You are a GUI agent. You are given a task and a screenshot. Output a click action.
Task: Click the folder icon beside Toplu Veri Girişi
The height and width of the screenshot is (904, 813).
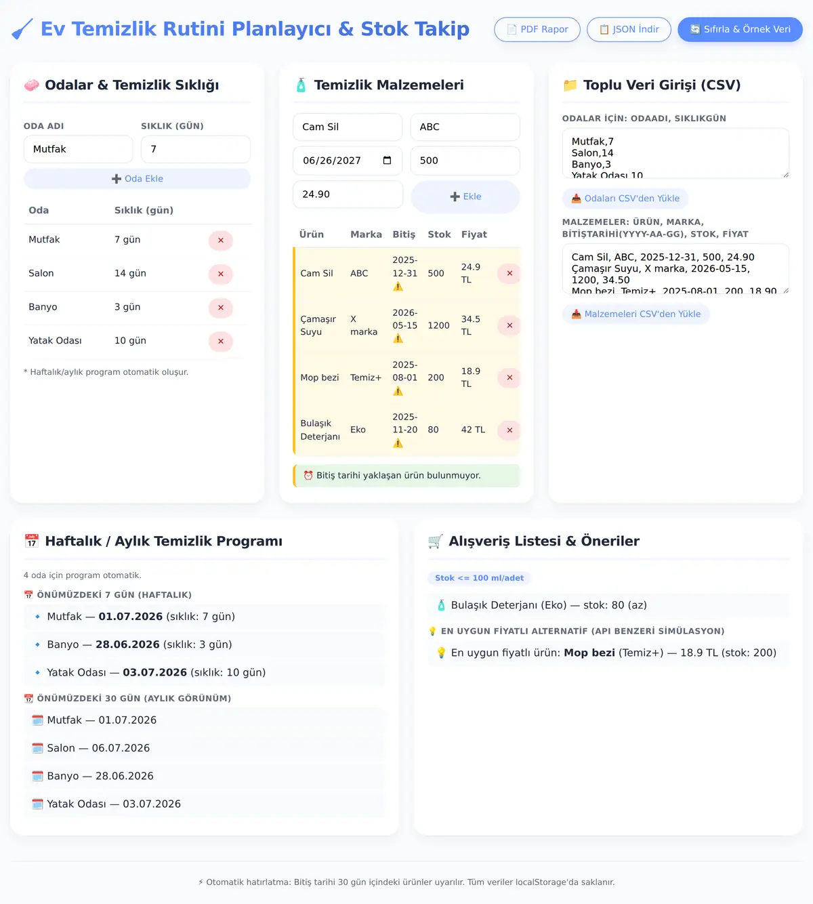click(570, 85)
